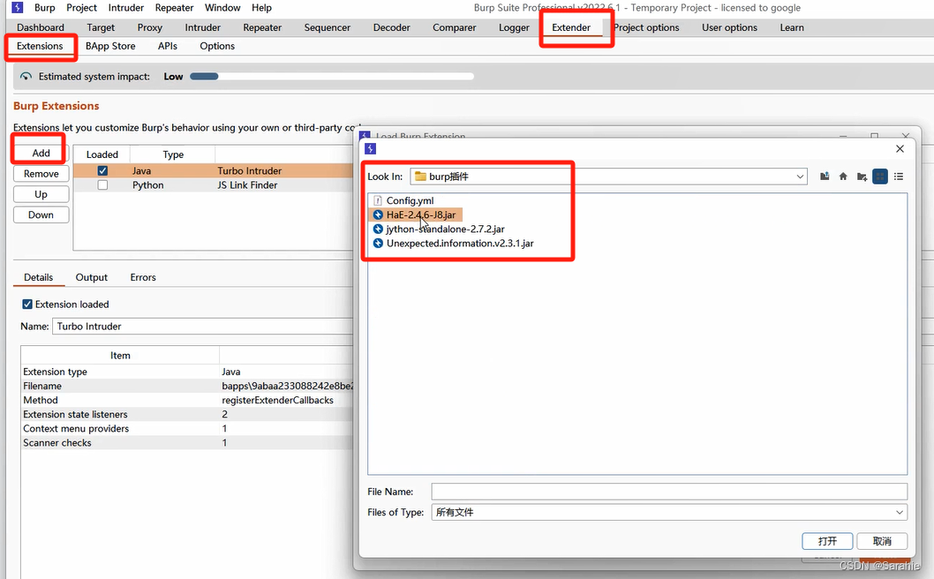
Task: Enable JS Link Finder loaded checkbox
Action: coord(102,185)
